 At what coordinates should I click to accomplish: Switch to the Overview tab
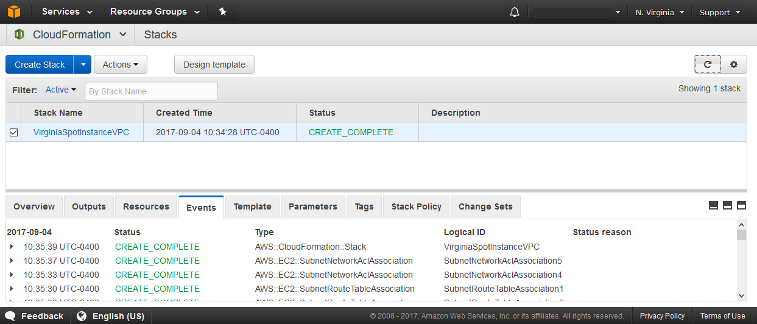(x=34, y=206)
